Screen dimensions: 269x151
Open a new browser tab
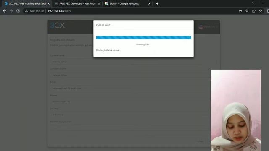(157, 4)
